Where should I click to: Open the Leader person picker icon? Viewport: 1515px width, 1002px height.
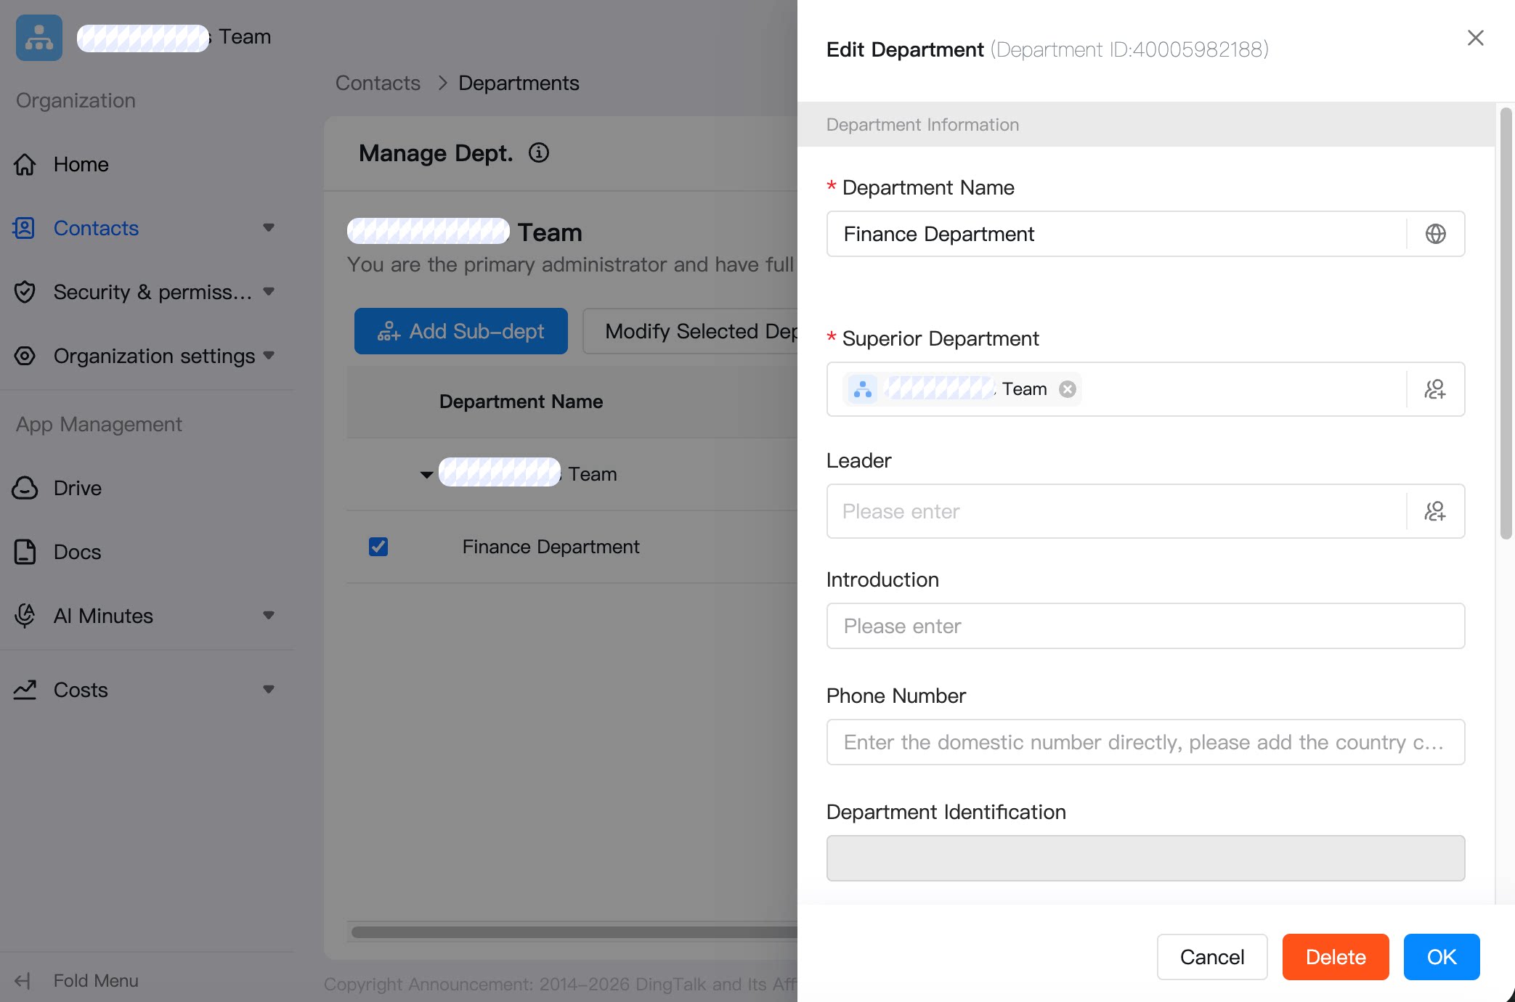click(x=1435, y=511)
